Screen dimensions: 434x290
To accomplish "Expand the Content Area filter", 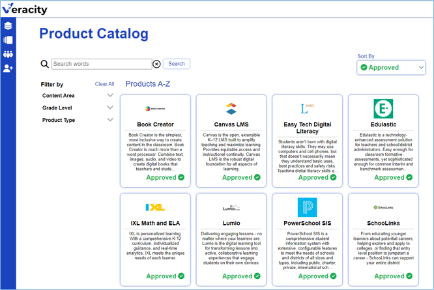I will (109, 96).
